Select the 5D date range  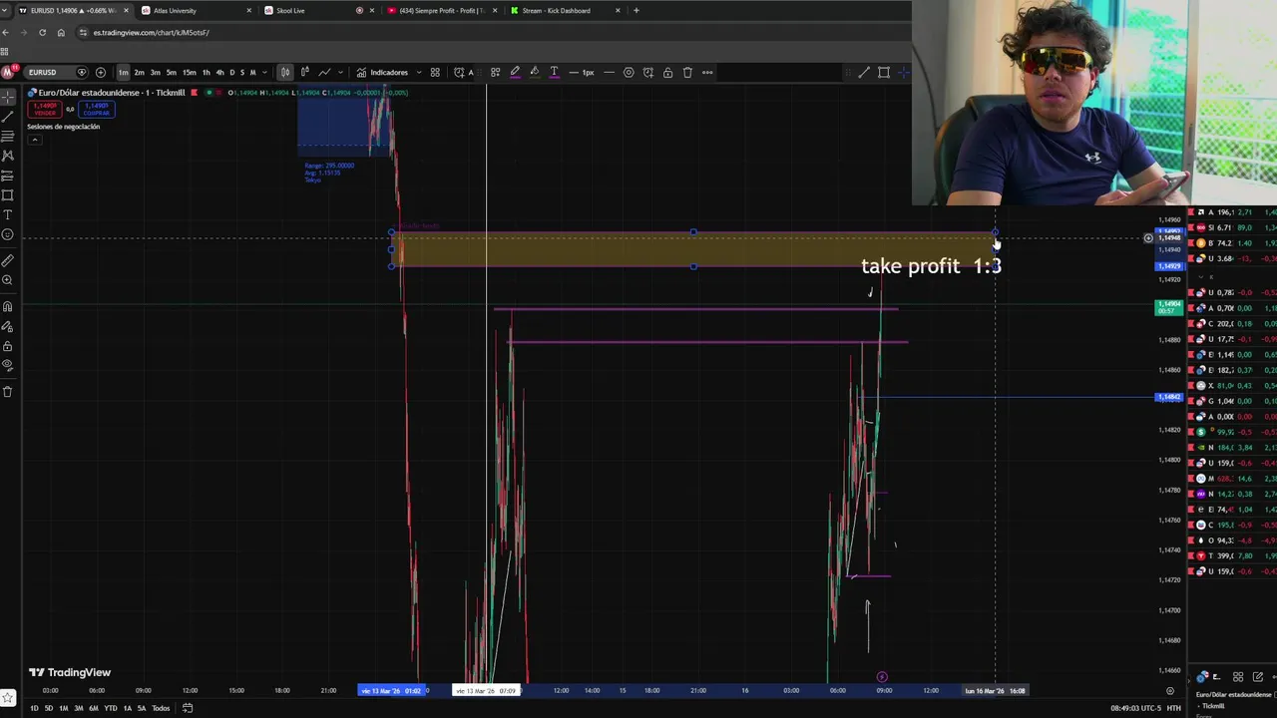pos(48,708)
